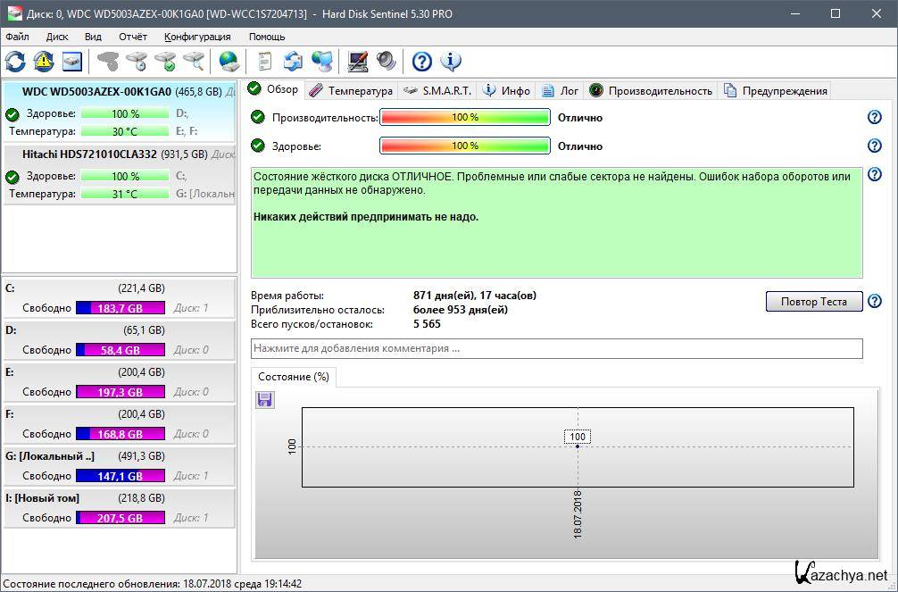Click the comment input field
The width and height of the screenshot is (898, 592).
pos(557,348)
